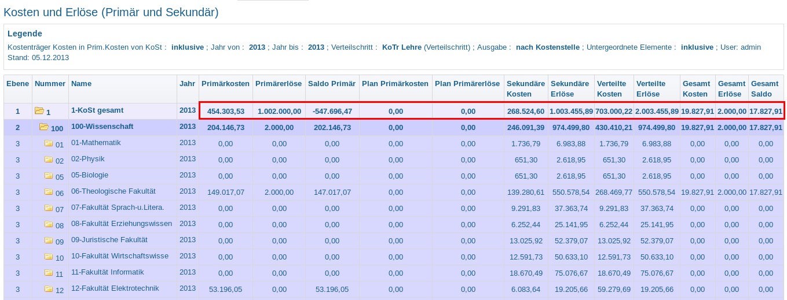The height and width of the screenshot is (300, 787).
Task: Open the 05-Biologie name link
Action: pyautogui.click(x=90, y=175)
